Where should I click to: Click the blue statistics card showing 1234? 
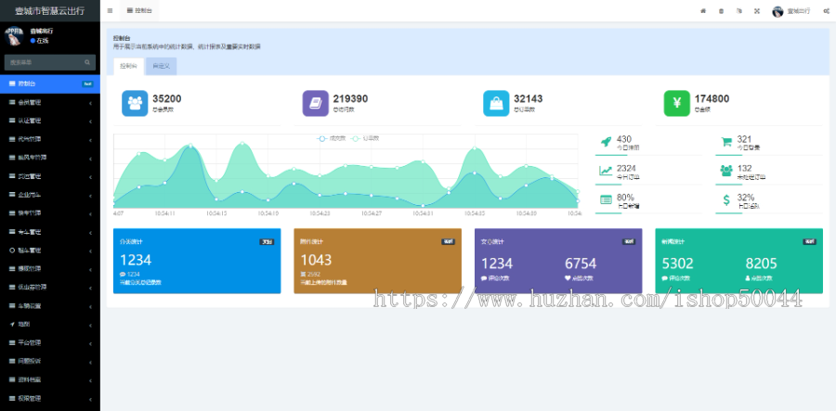coord(197,261)
